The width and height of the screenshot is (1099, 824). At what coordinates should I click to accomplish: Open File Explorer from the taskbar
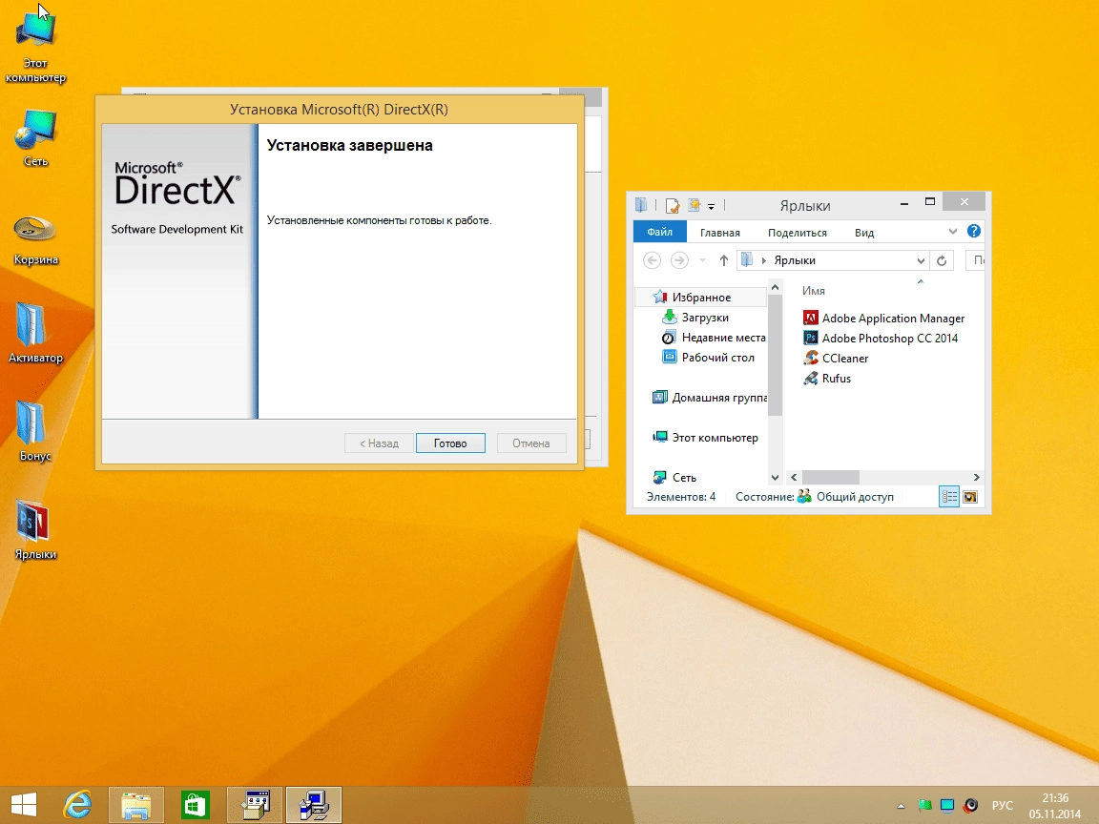[136, 805]
